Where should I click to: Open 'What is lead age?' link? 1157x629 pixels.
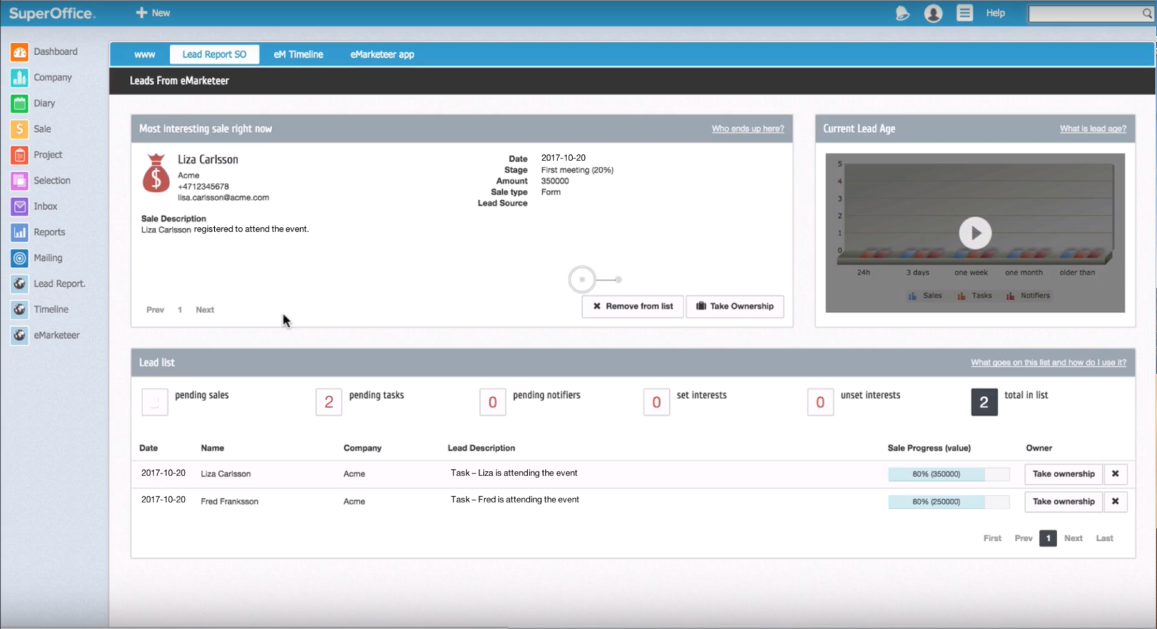point(1093,129)
